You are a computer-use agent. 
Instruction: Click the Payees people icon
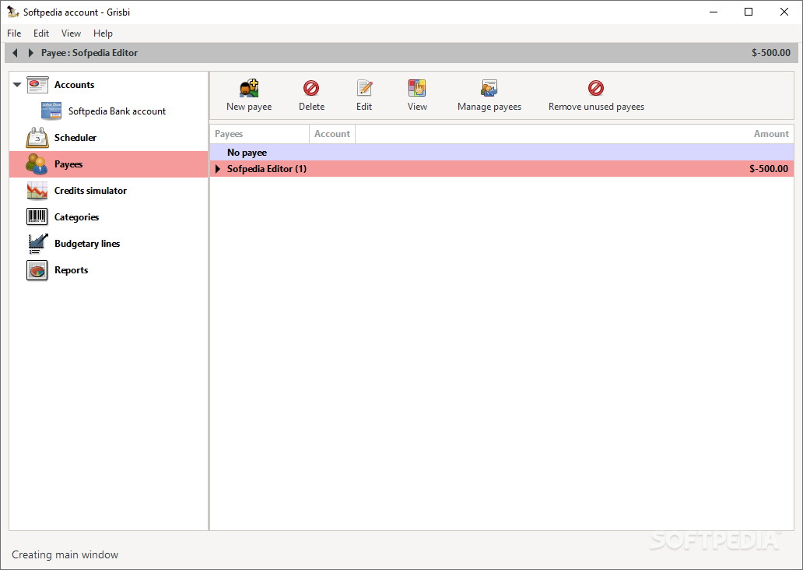pyautogui.click(x=37, y=164)
